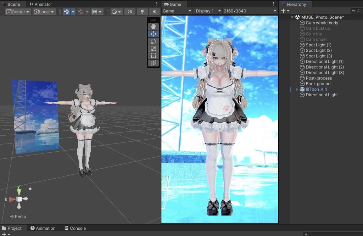Toggle Persp projection mode
The height and width of the screenshot is (236, 363).
tap(18, 217)
